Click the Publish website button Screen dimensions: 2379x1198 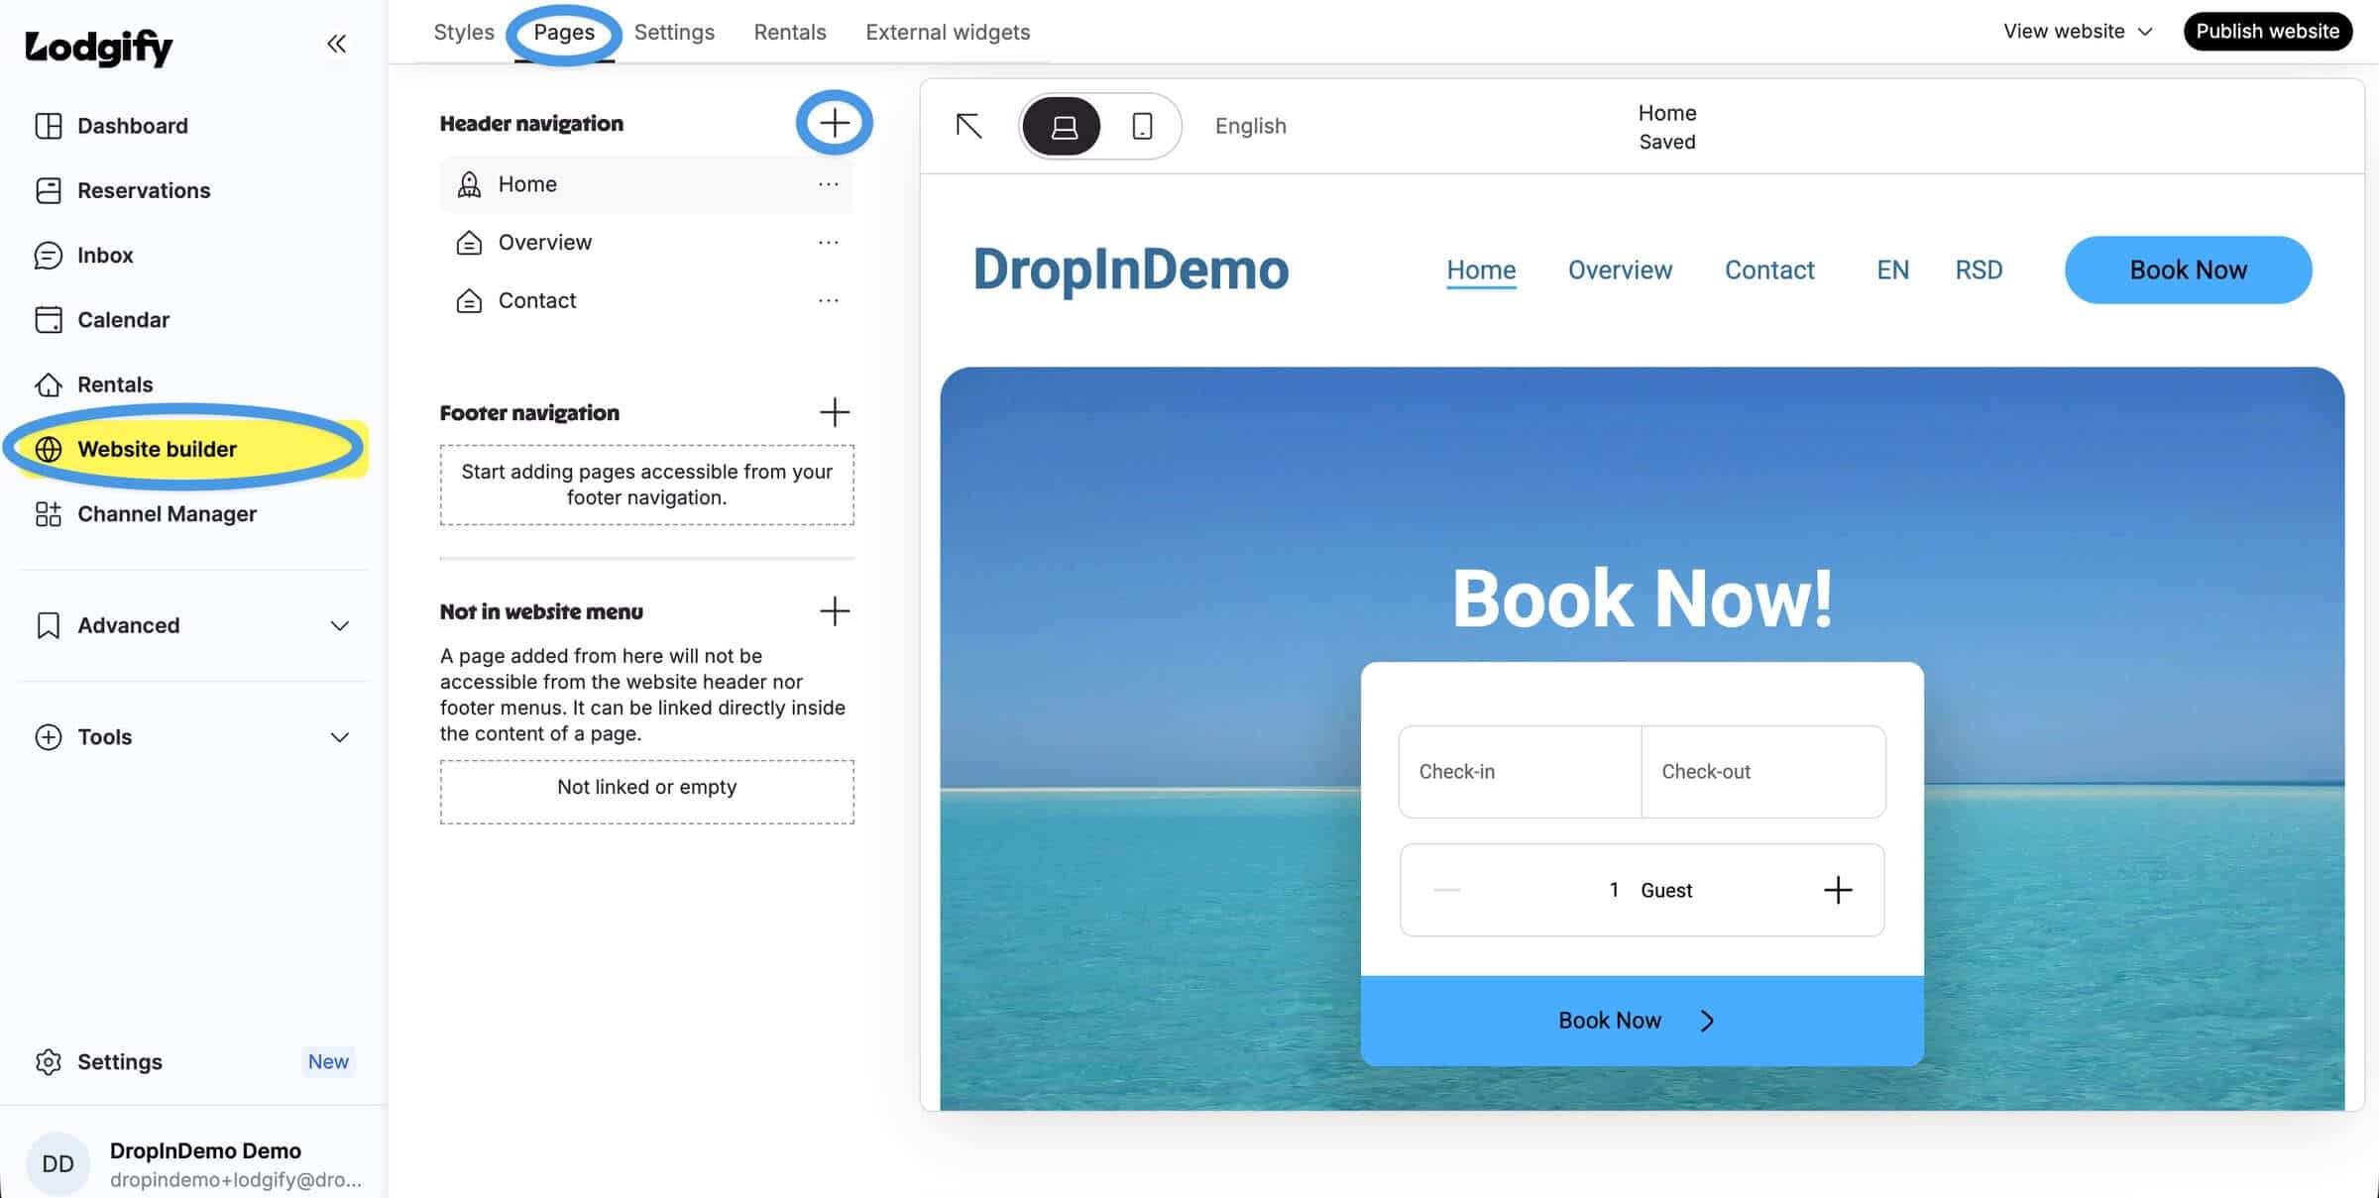pos(2268,32)
